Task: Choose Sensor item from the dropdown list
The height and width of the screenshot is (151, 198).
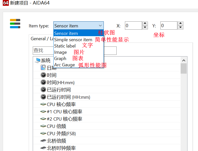Action: pyautogui.click(x=79, y=33)
